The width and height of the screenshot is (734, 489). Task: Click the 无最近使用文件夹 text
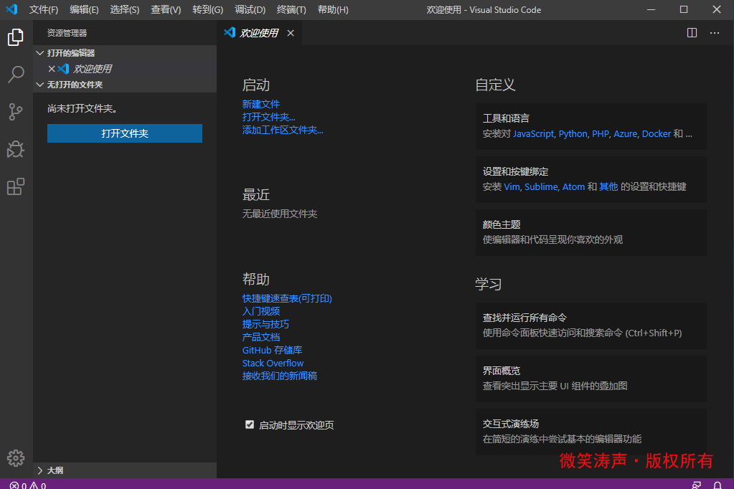(279, 214)
